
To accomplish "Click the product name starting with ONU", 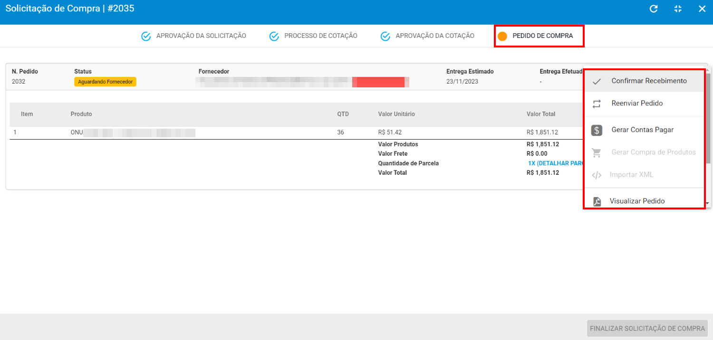I will (x=133, y=132).
